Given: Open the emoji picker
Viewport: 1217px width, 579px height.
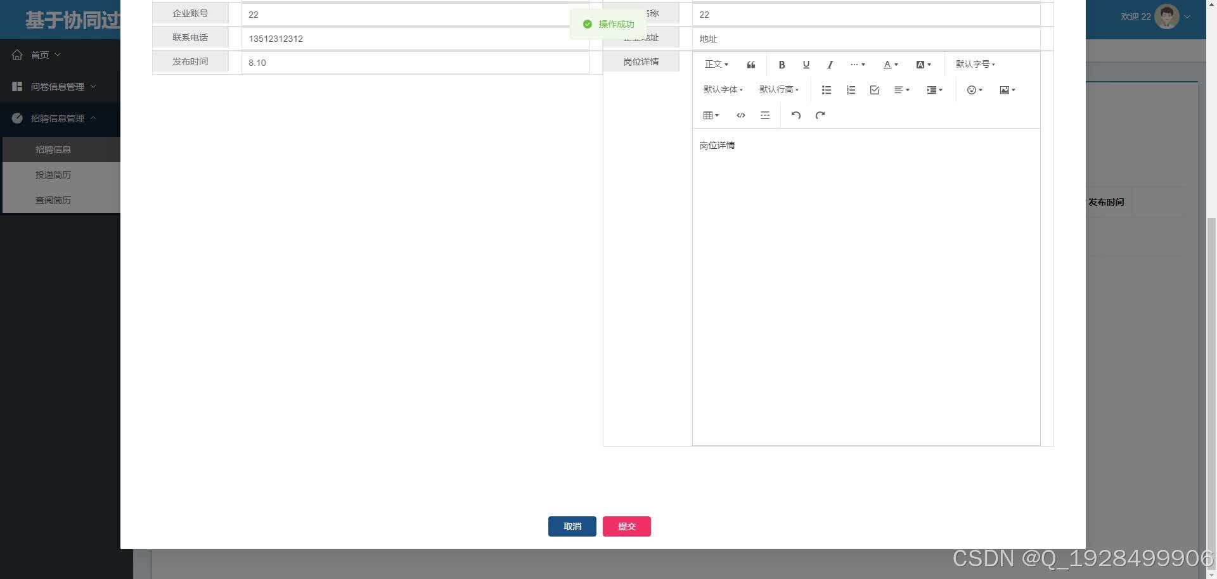Looking at the screenshot, I should click(x=974, y=90).
